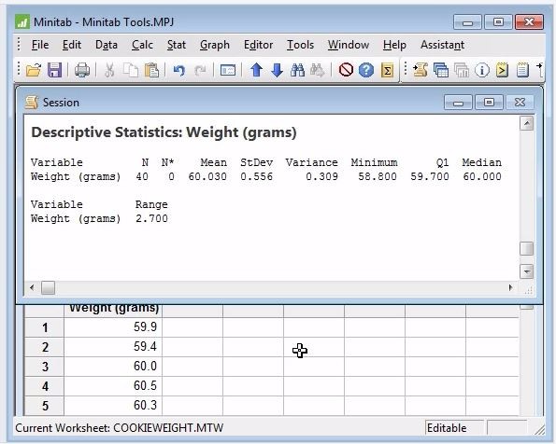Undo the last action

click(x=179, y=70)
